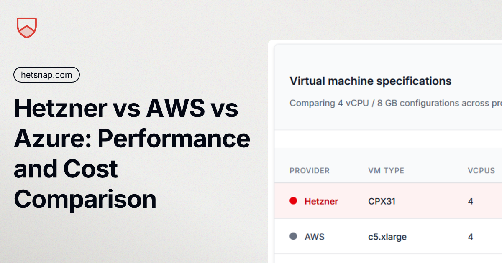The height and width of the screenshot is (263, 502).
Task: Click the red shield logo
Action: click(27, 28)
